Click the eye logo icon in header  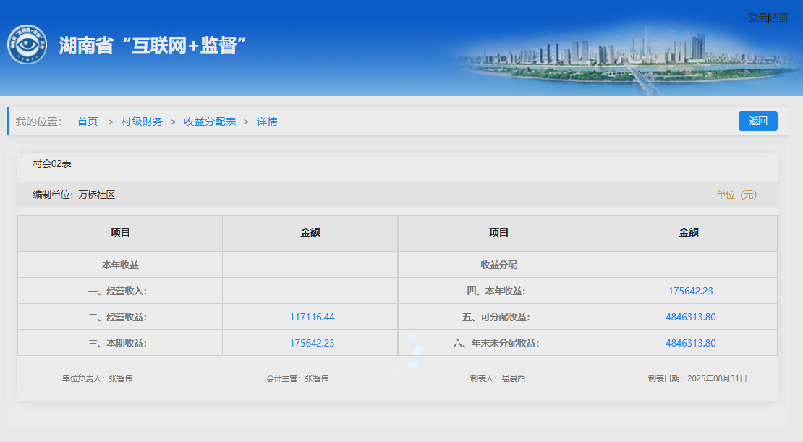(x=27, y=45)
